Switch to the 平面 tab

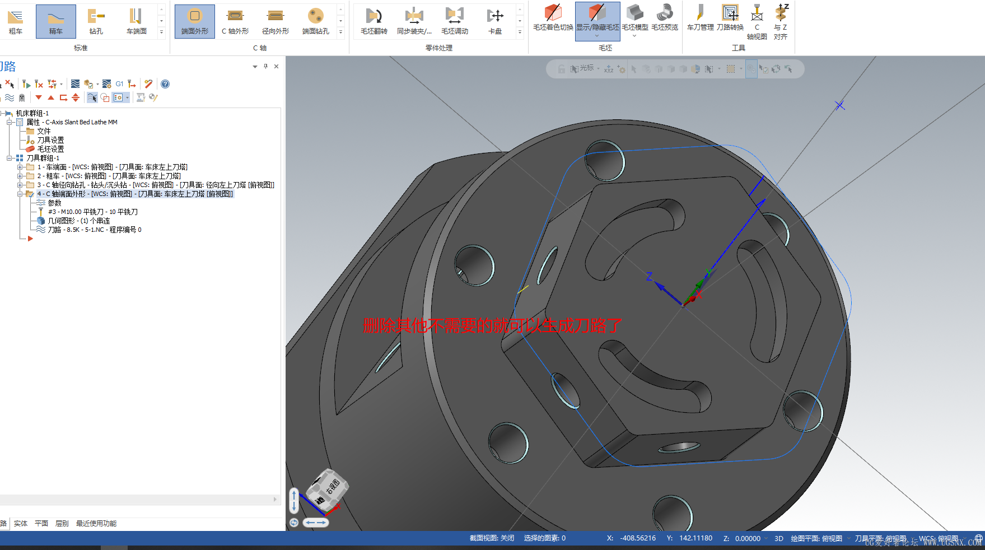tap(41, 524)
